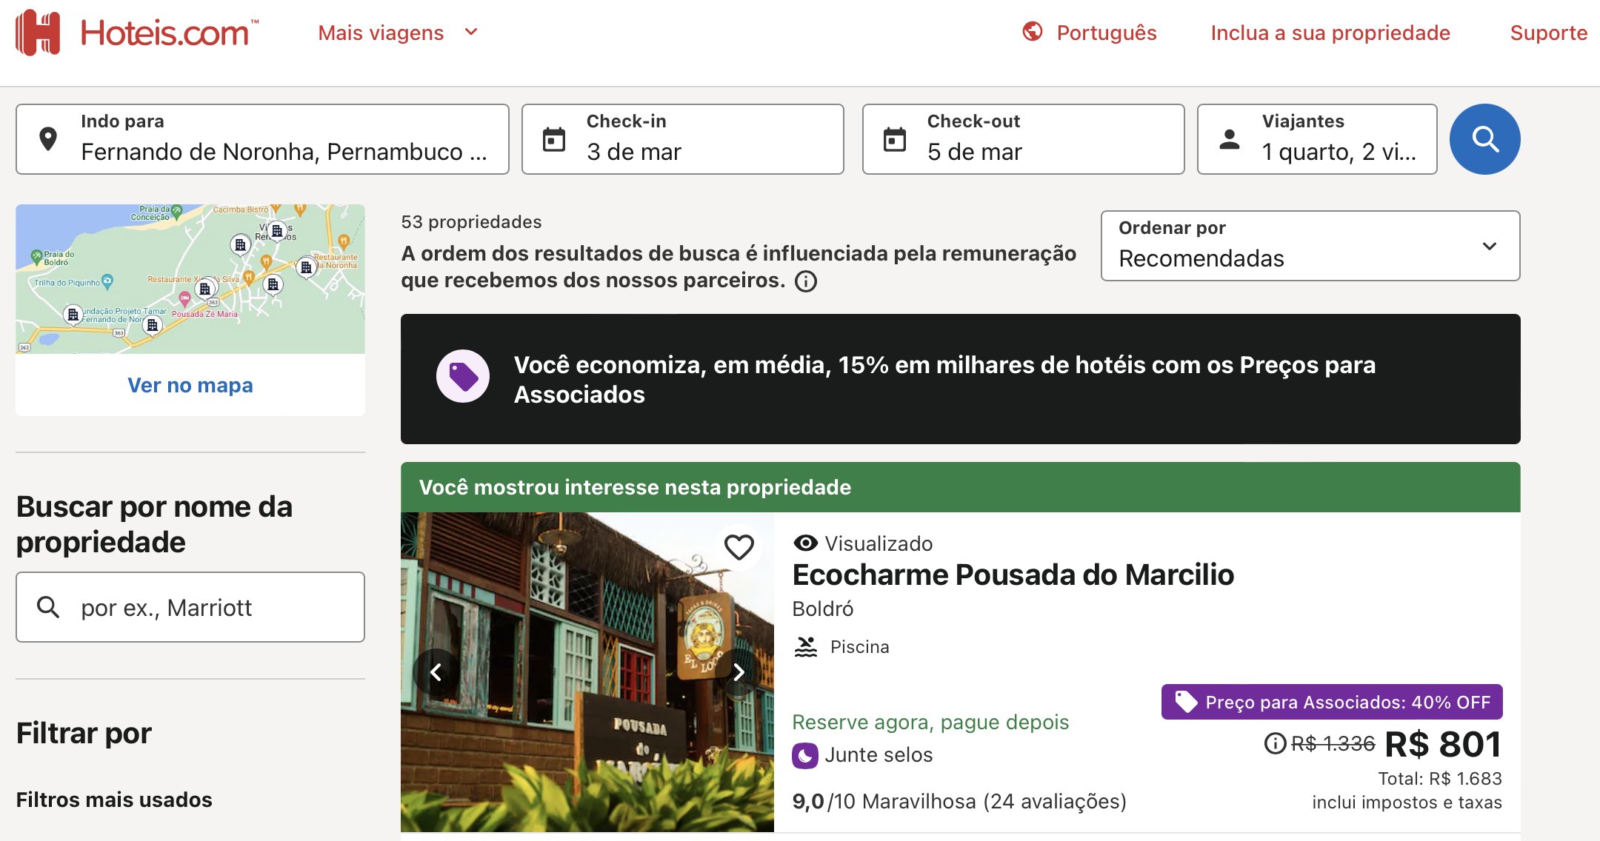1600x841 pixels.
Task: Open the pousada photo
Action: pyautogui.click(x=587, y=672)
